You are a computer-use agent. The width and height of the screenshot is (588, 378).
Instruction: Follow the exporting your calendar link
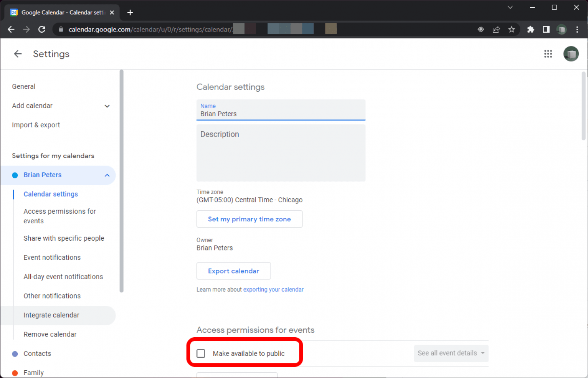273,290
